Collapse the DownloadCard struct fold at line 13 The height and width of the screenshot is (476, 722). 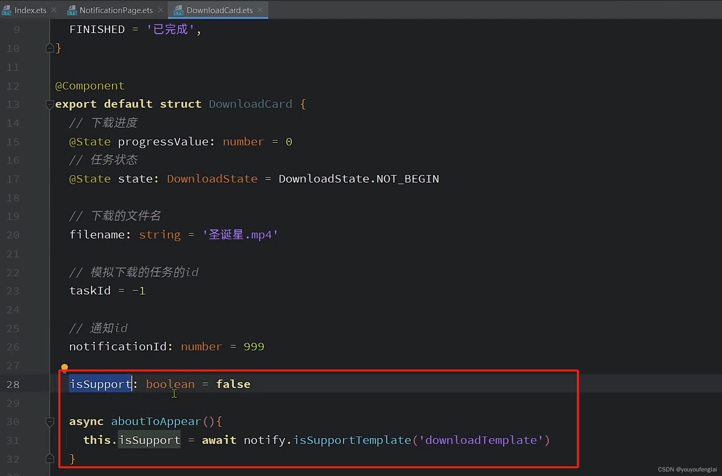pyautogui.click(x=50, y=105)
